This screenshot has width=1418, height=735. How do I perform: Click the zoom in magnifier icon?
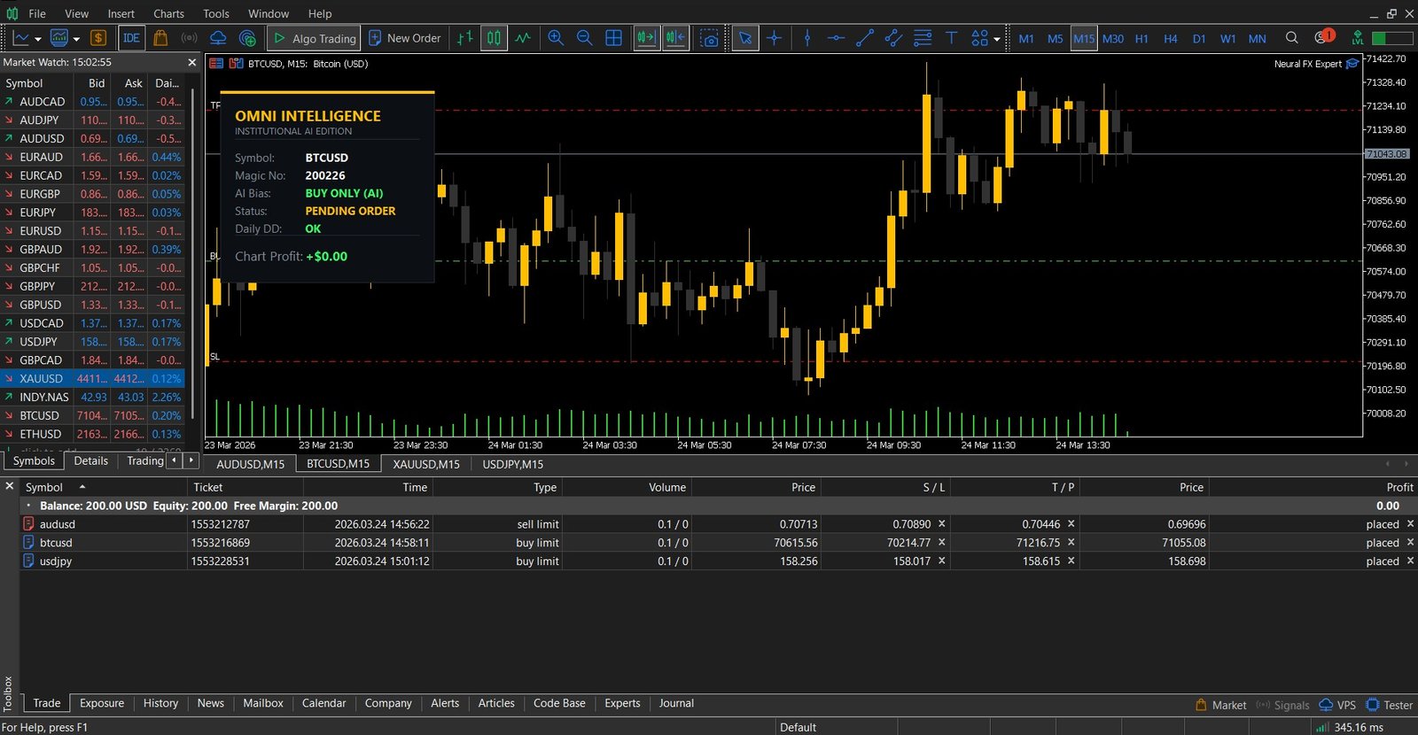pyautogui.click(x=556, y=38)
